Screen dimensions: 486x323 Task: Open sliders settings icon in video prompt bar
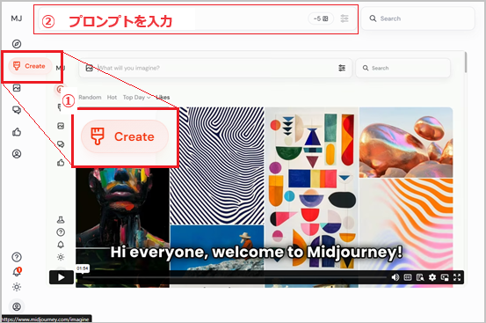342,68
